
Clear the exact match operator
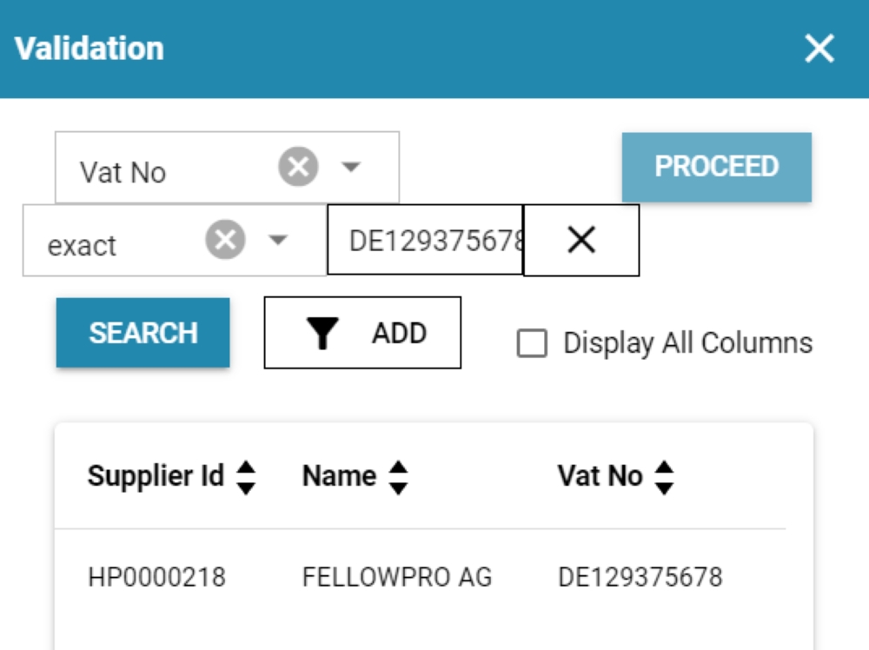pos(225,240)
